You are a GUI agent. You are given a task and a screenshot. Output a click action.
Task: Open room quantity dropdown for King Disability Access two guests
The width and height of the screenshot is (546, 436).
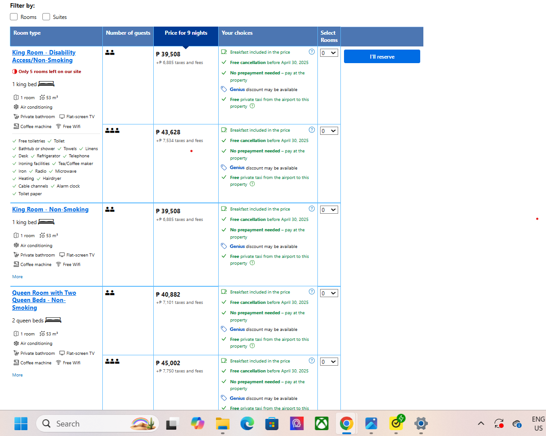pos(329,53)
